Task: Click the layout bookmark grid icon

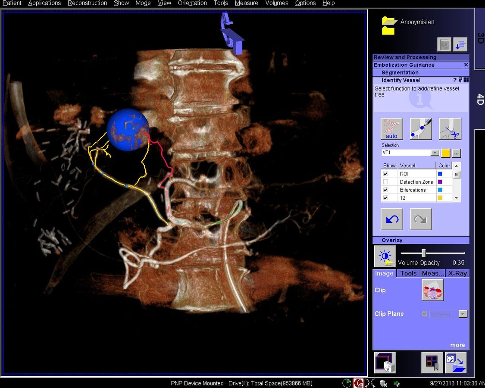Action: 432,362
